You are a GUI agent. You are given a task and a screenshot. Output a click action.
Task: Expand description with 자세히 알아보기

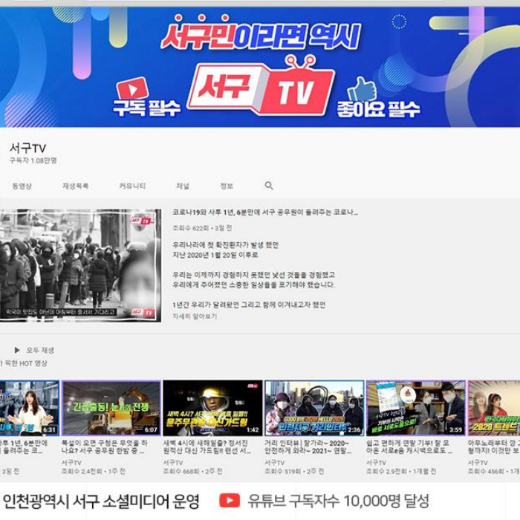tap(195, 316)
